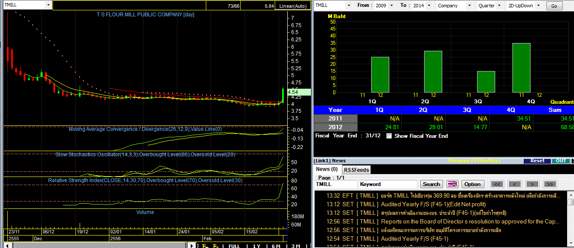Screen dimensions: 574x248
Task: Click the T S FLOUR MILL chart title
Action: [146, 15]
